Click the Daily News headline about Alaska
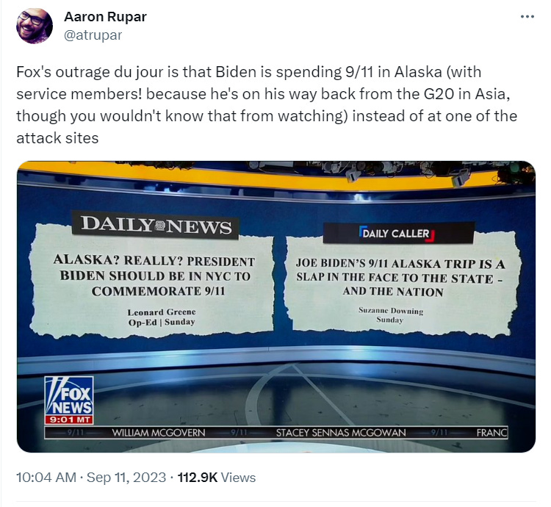This screenshot has width=551, height=507. click(154, 276)
